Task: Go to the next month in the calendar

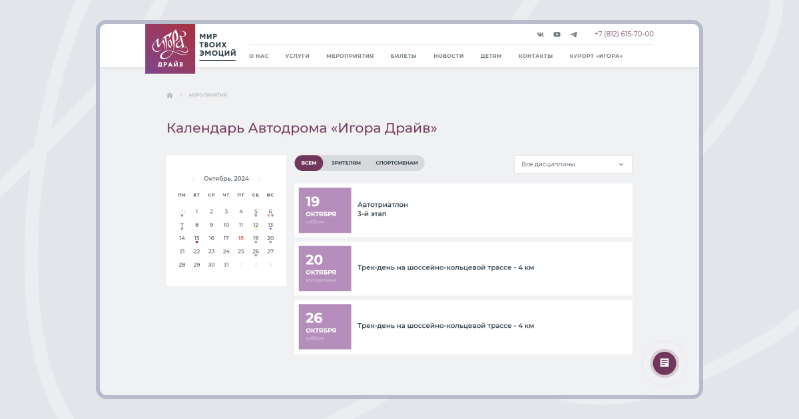Action: (259, 178)
